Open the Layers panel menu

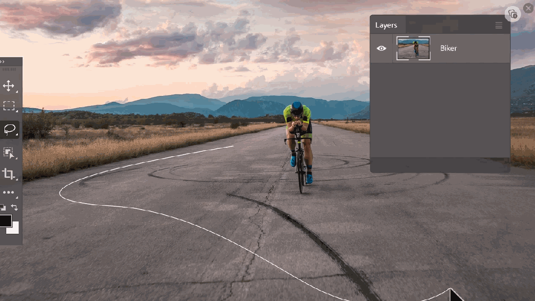(498, 25)
